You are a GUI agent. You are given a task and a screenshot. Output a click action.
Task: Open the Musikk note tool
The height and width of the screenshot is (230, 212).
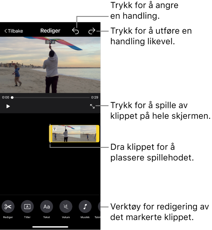[85, 206]
